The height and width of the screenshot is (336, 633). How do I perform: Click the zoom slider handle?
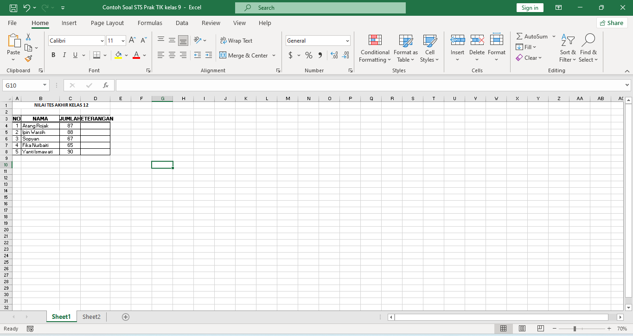coord(575,329)
